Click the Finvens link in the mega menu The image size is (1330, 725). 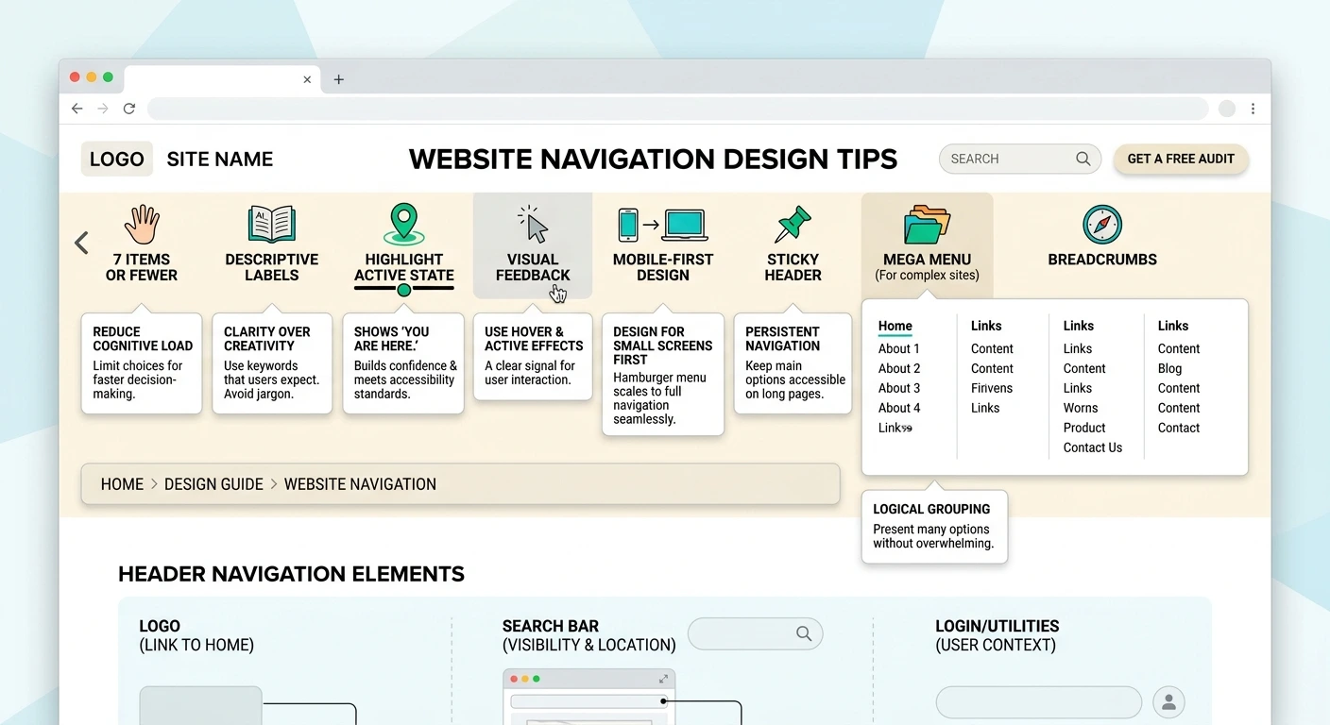coord(992,388)
